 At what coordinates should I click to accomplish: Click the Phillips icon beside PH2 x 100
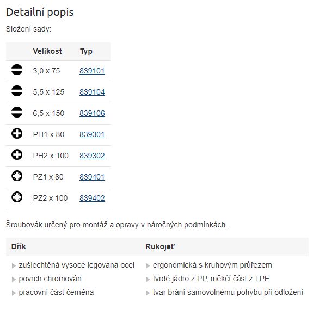click(x=17, y=154)
